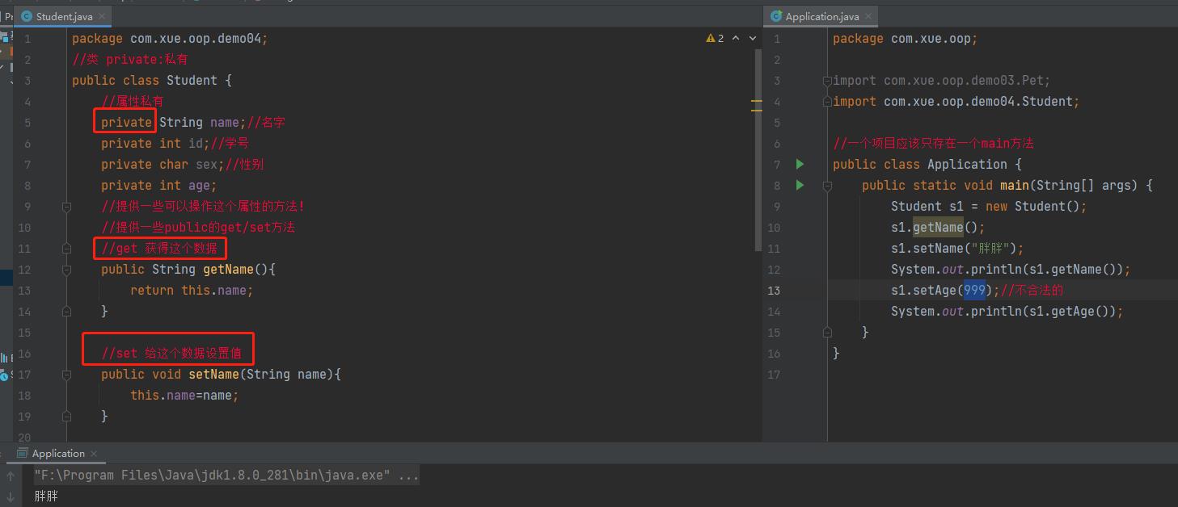Screen dimensions: 1178x507
Task: Click the Student.java class file icon
Action: [27, 16]
